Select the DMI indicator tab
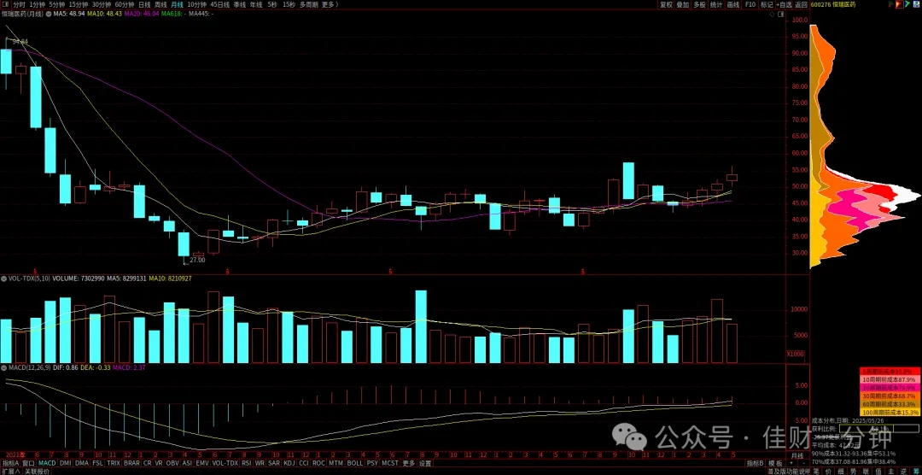 click(65, 463)
